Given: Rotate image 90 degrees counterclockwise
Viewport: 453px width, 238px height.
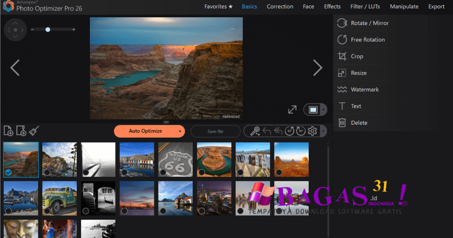Looking at the screenshot, I should tap(289, 131).
